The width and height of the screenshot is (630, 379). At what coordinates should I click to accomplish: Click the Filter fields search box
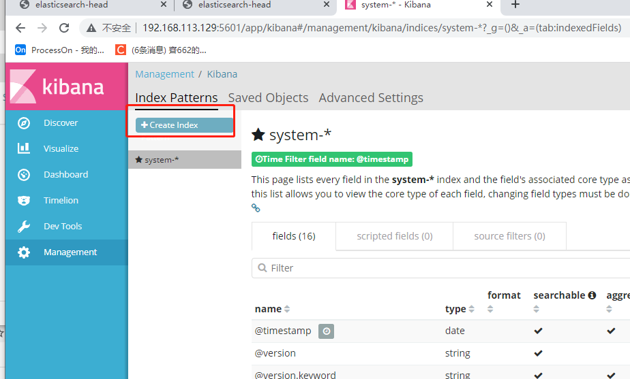tap(440, 268)
